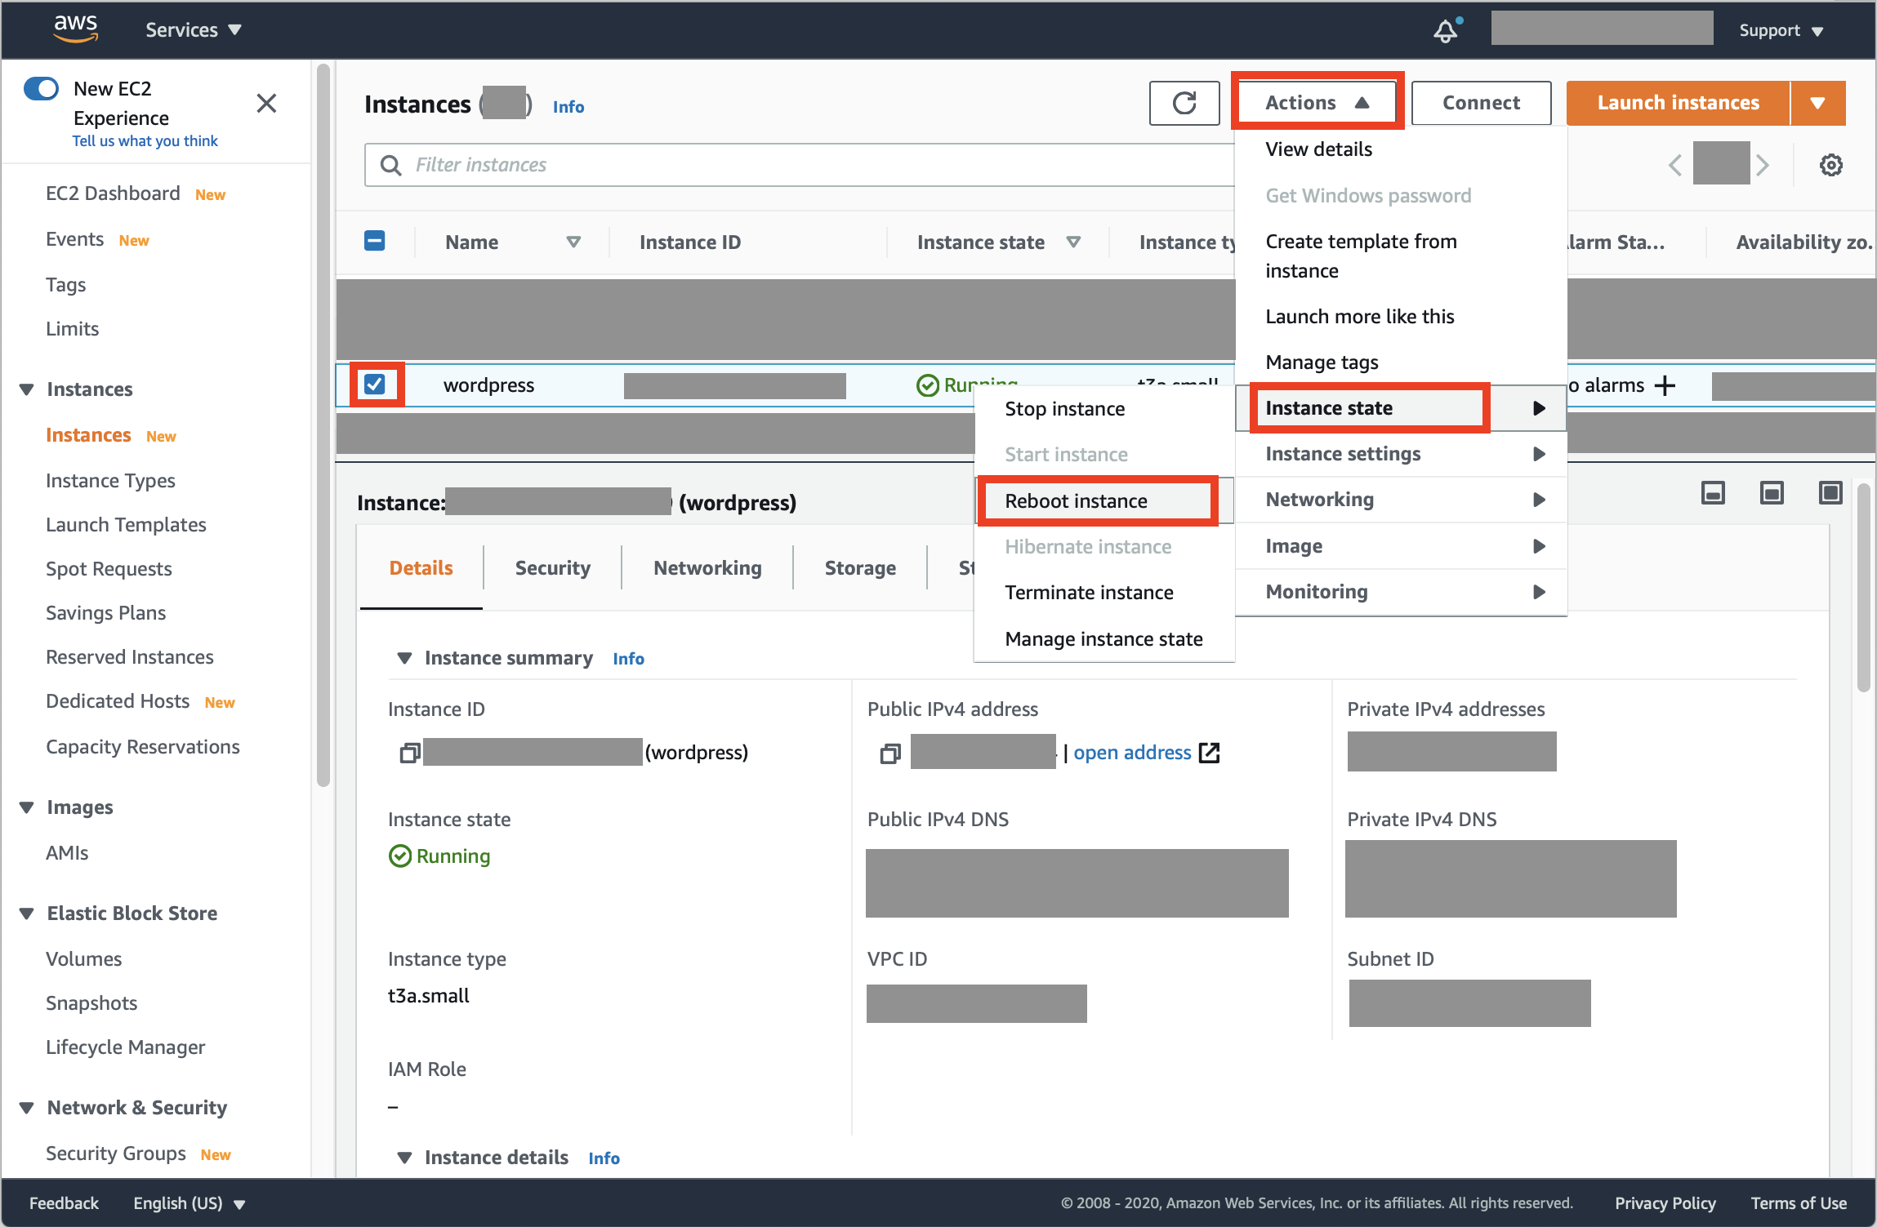Click View details in Actions menu
Screen dimensions: 1877x1227
[1402, 149]
